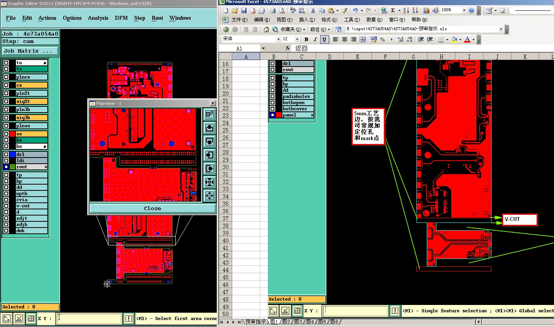
Task: Click the blue color swatch of drl layer
Action: click(x=12, y=154)
